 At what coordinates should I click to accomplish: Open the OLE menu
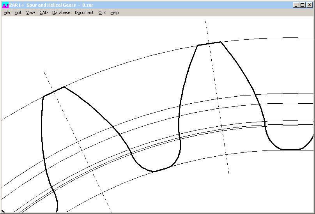point(102,12)
